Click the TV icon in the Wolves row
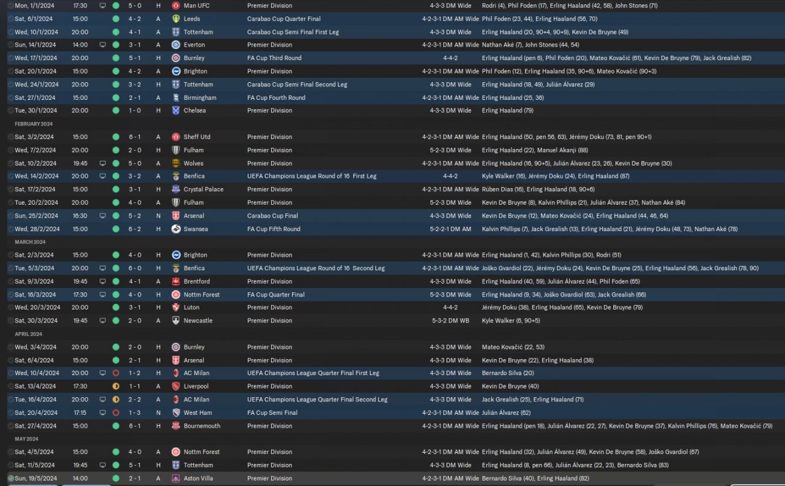Image resolution: width=785 pixels, height=486 pixels. point(102,163)
